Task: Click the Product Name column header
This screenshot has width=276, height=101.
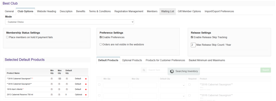Action: 13,73
